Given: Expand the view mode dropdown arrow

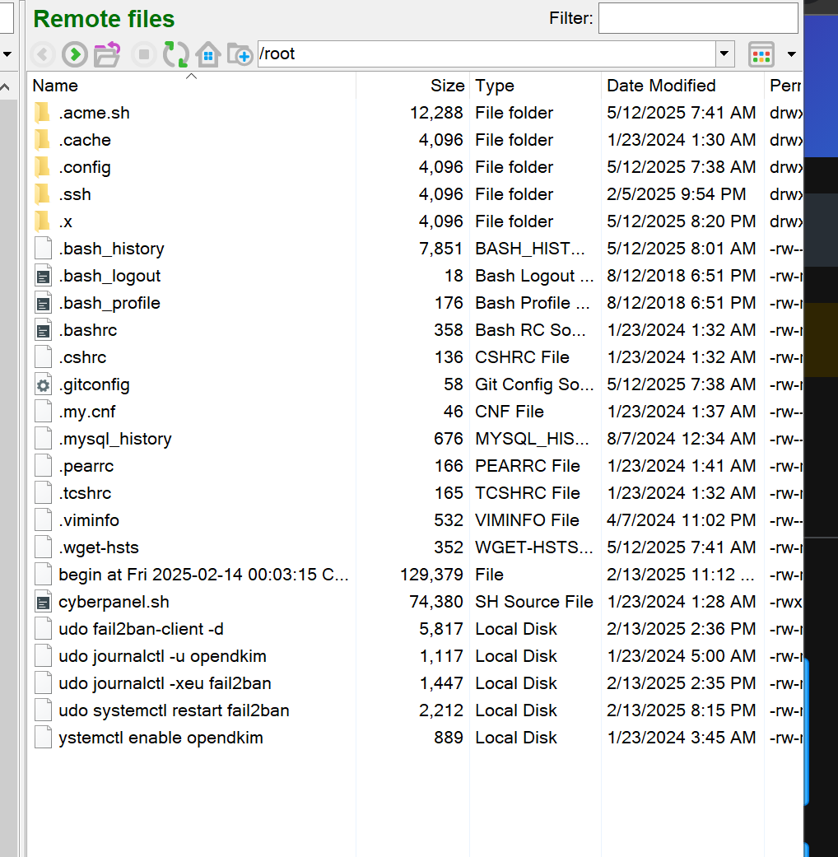Looking at the screenshot, I should [791, 54].
